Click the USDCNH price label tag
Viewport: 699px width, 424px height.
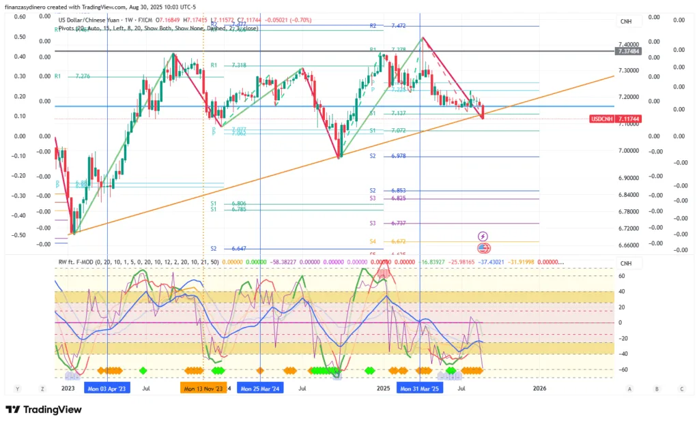602,119
